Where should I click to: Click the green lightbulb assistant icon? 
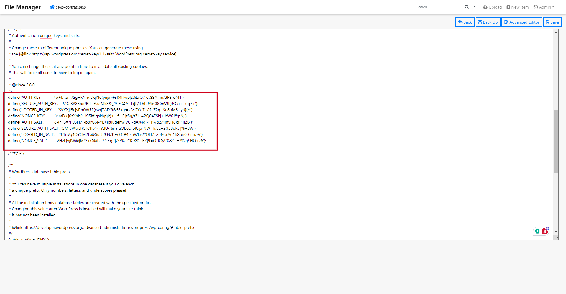pos(537,231)
